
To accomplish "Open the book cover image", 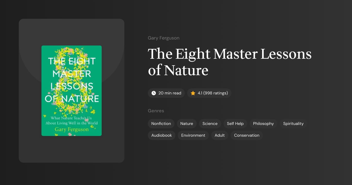I will click(x=71, y=91).
